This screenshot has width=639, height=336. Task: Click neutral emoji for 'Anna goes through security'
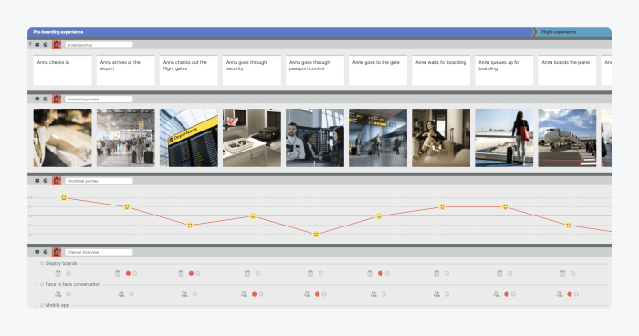[253, 215]
